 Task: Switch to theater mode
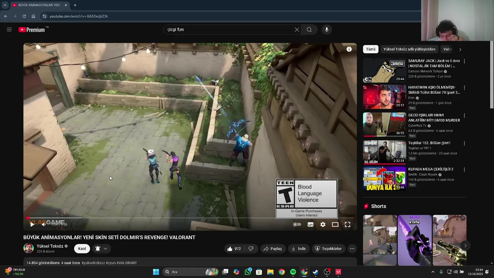[335, 224]
